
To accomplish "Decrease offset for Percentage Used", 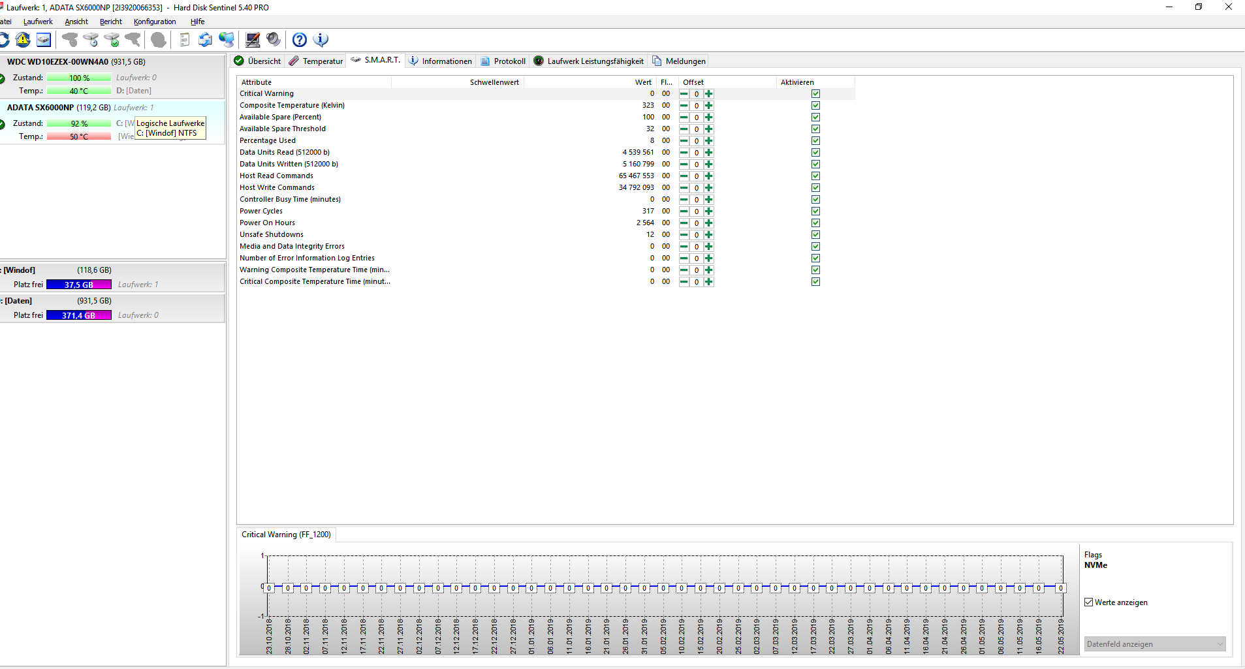I will pos(684,141).
